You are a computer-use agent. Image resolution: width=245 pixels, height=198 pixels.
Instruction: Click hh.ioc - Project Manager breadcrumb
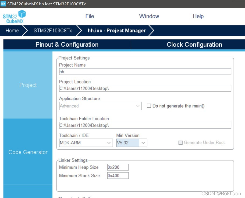(117, 30)
